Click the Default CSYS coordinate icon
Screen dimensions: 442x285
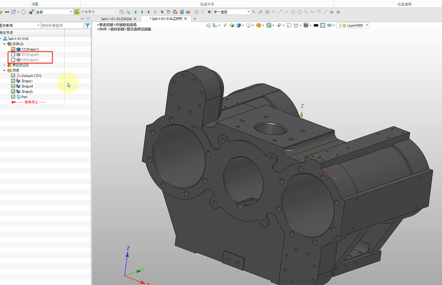pos(18,76)
